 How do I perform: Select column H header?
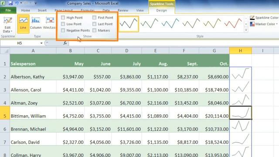240,51
